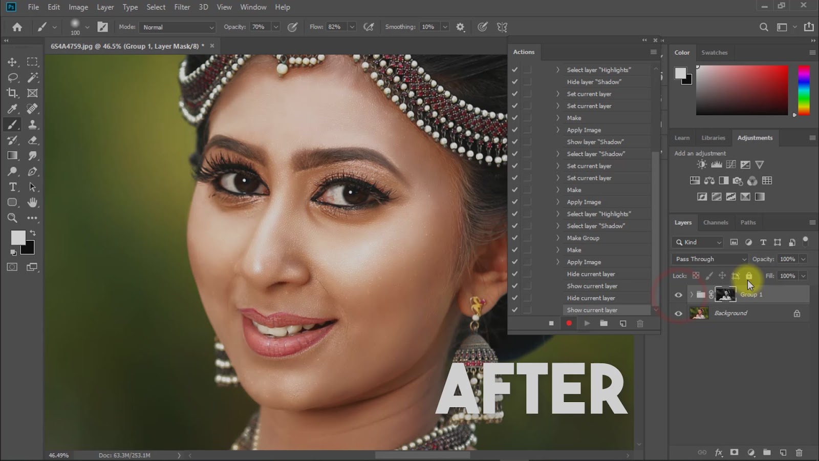
Task: Select the Lasso tool
Action: click(x=12, y=77)
